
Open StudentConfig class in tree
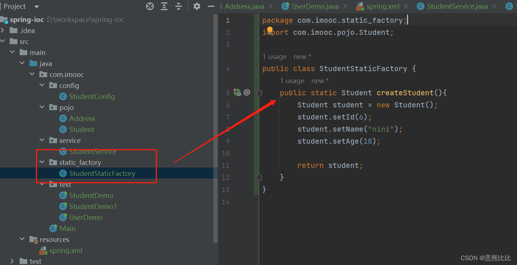(92, 96)
